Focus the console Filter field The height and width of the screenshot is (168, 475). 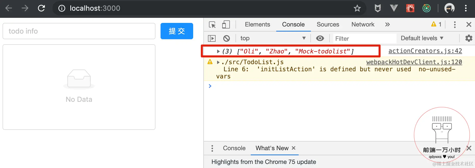point(364,38)
